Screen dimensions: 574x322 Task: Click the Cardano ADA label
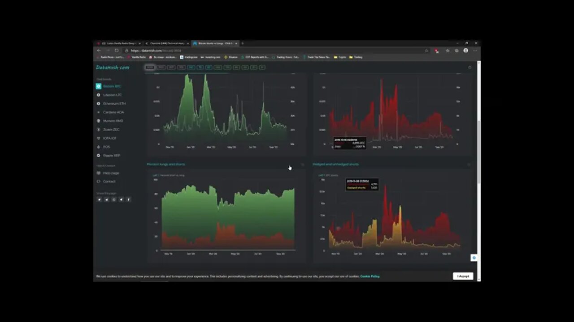[113, 112]
